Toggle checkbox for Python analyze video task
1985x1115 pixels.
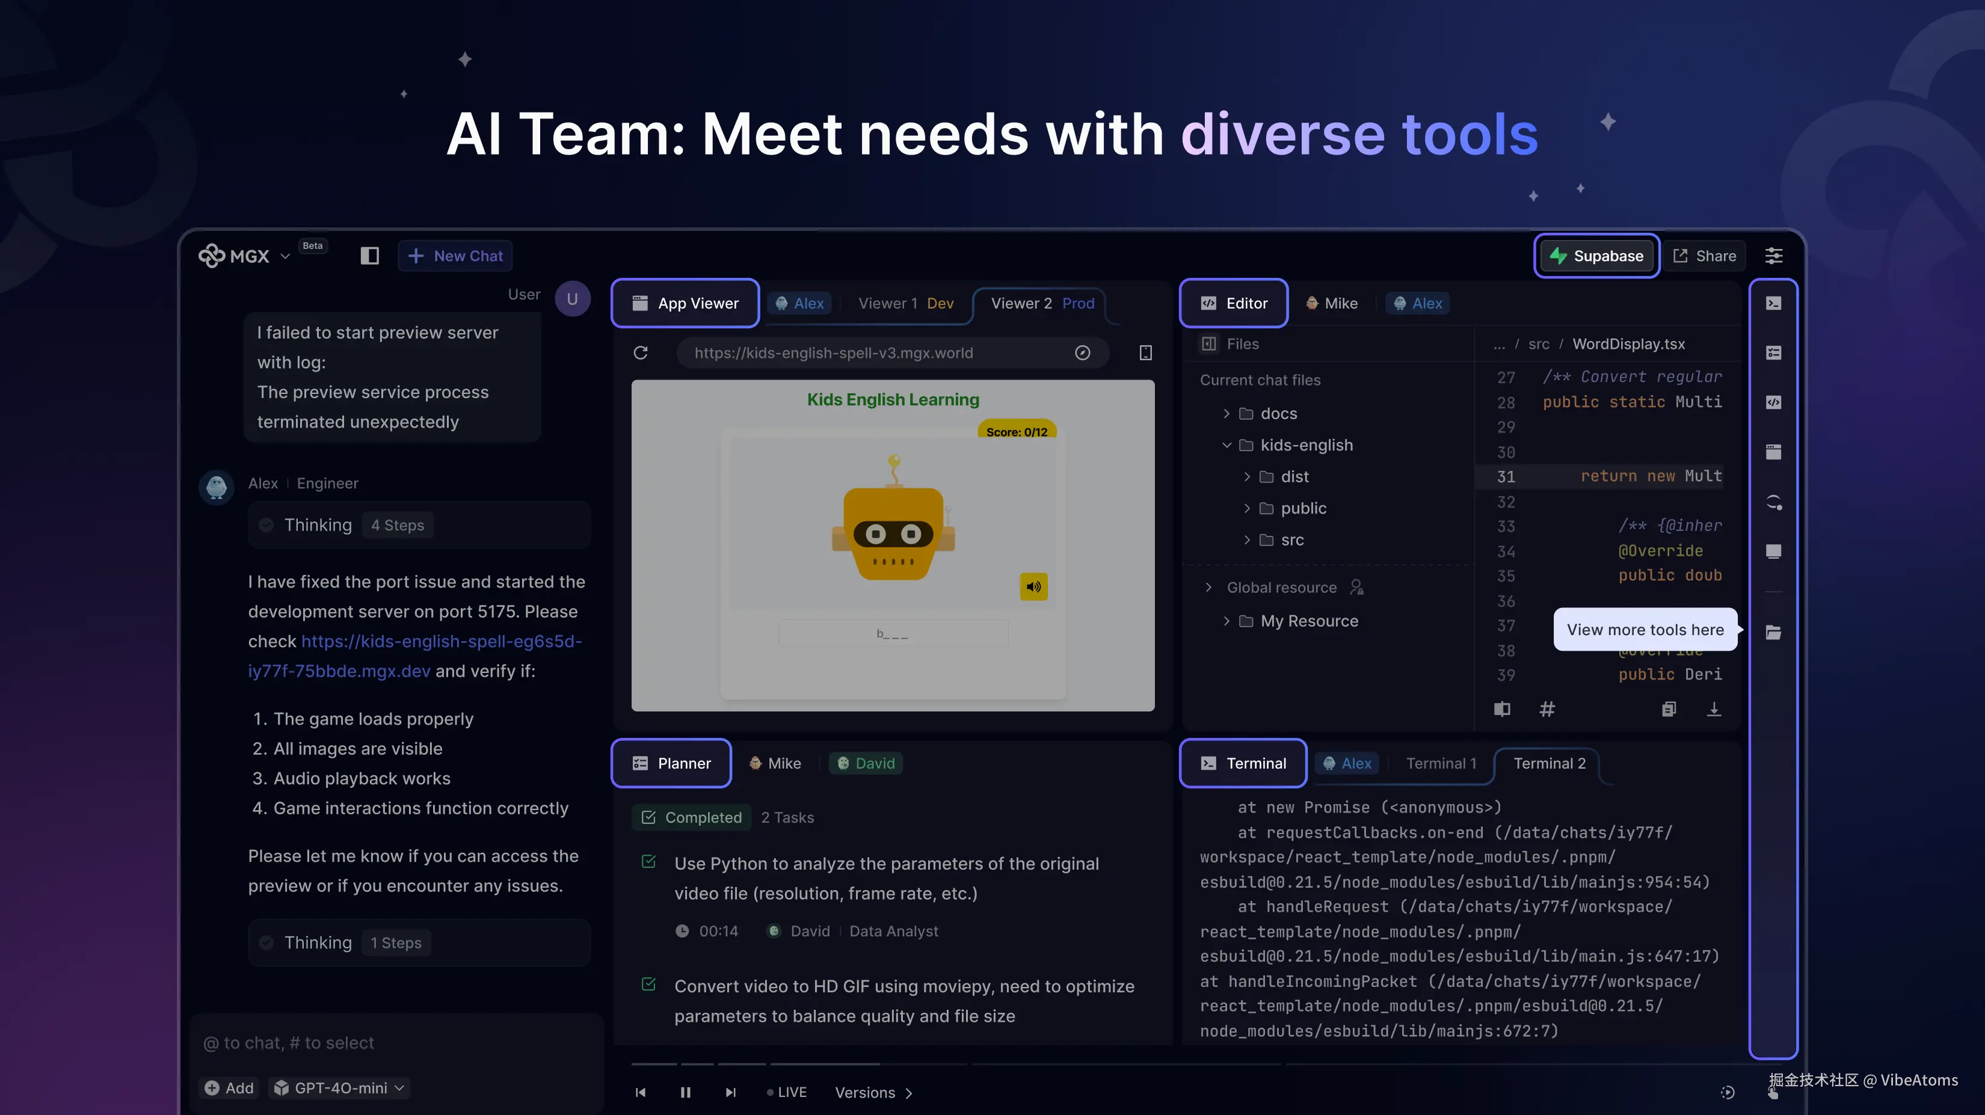649,861
